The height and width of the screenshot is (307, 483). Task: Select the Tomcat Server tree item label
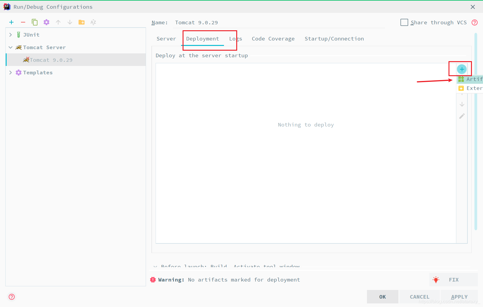click(44, 47)
